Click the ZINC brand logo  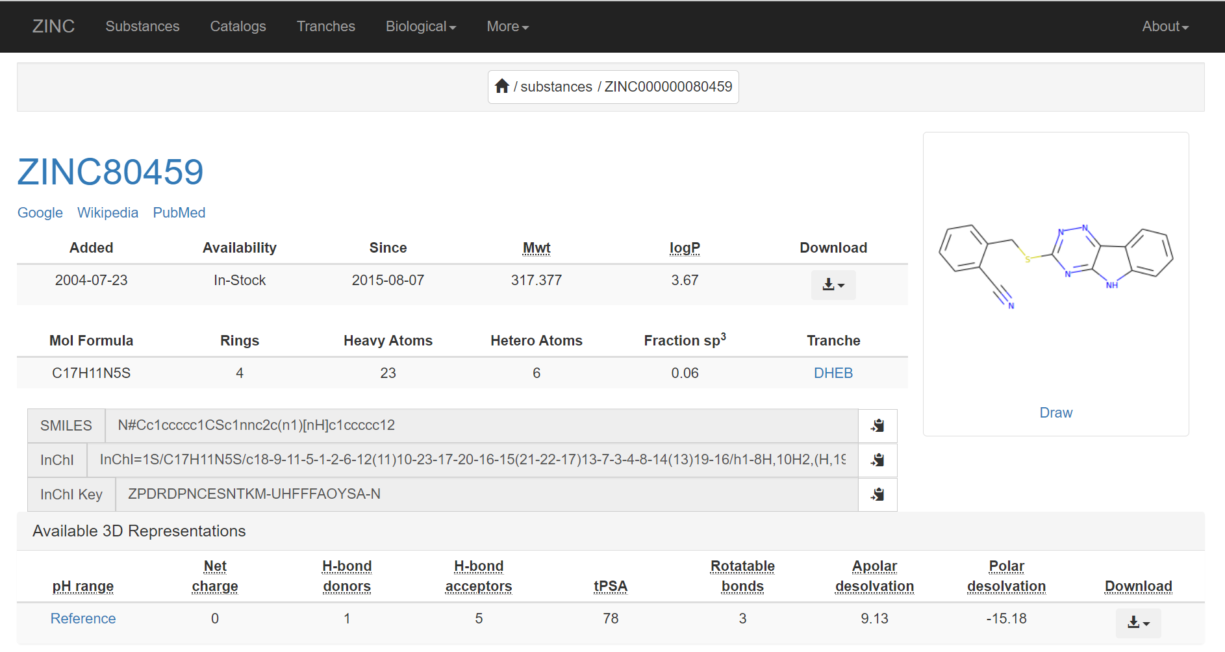pyautogui.click(x=53, y=27)
